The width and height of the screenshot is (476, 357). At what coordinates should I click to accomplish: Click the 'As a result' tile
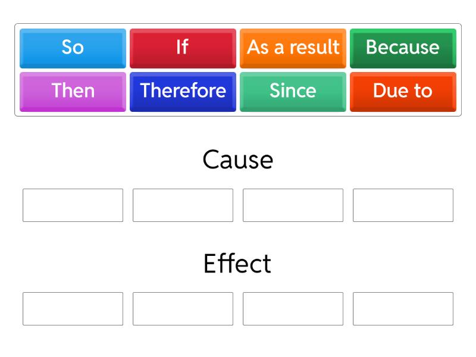(293, 48)
